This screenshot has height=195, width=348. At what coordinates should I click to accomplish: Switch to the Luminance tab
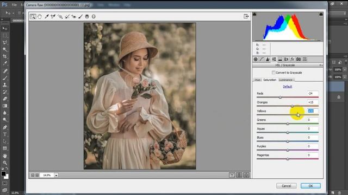click(x=286, y=80)
